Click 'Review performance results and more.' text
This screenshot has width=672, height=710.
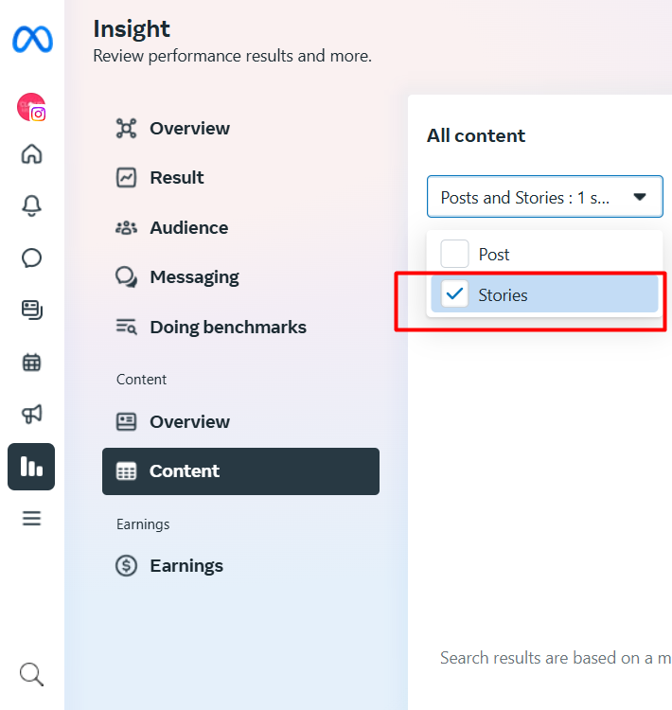[232, 56]
